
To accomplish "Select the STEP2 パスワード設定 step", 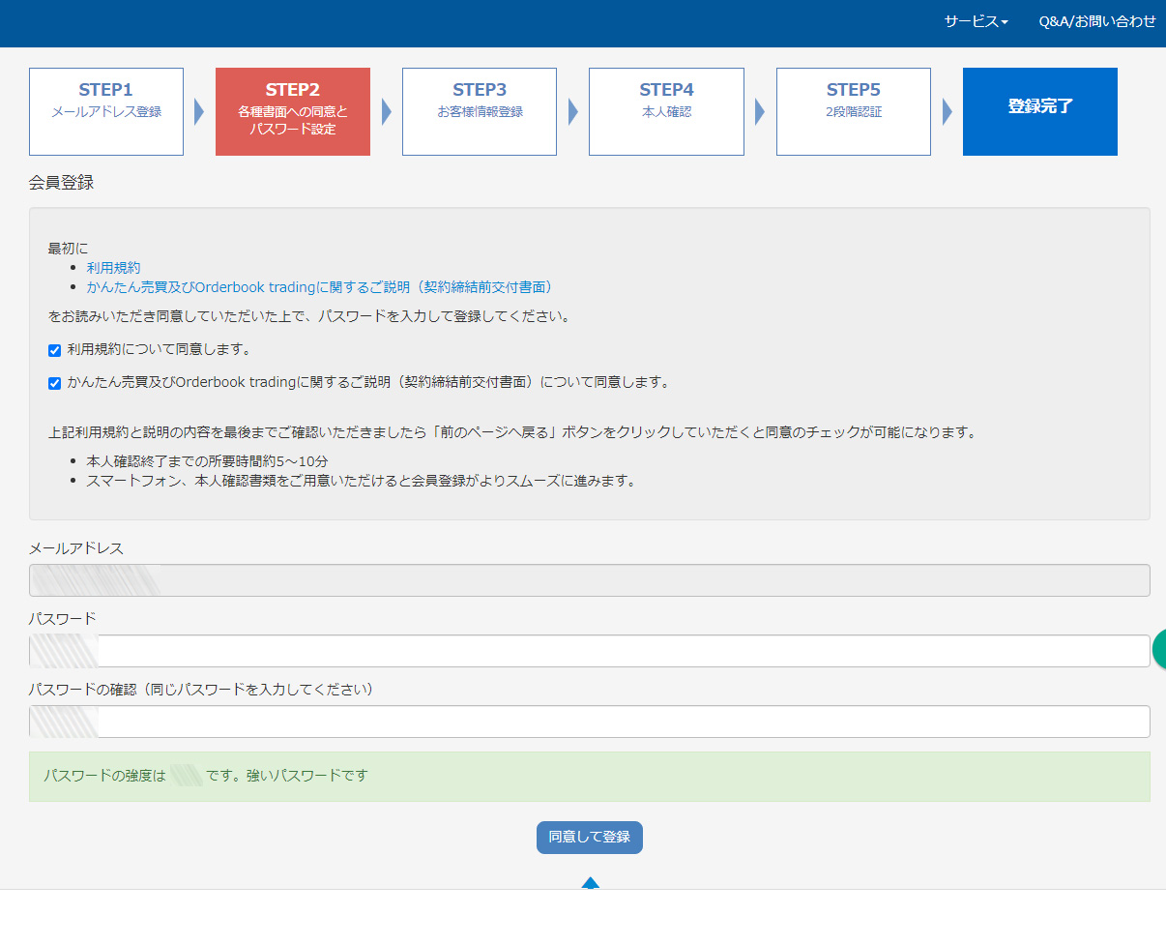I will tap(293, 111).
